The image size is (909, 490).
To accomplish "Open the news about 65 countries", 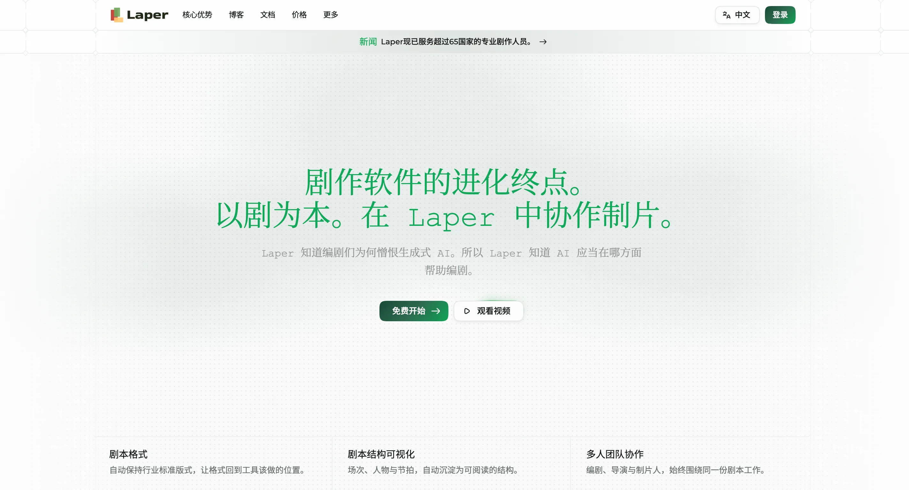I will tap(456, 41).
